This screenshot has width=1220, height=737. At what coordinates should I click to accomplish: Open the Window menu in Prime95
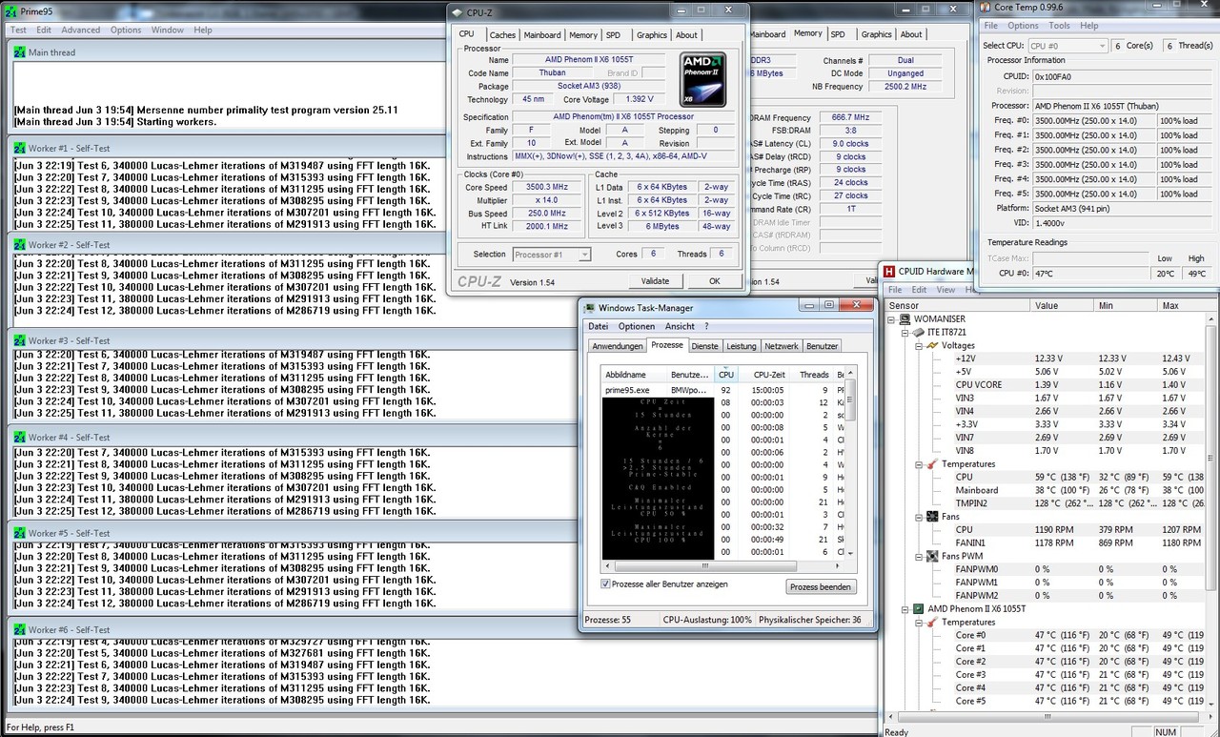click(x=168, y=30)
